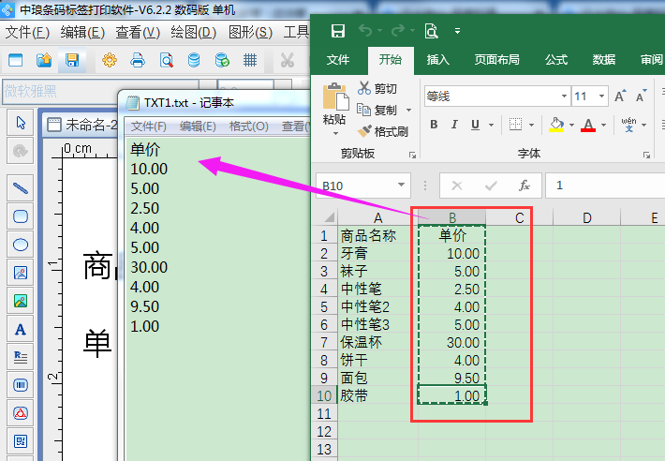Screen dimensions: 665x461
Task: Click the document settings gear icon
Action: tap(110, 61)
